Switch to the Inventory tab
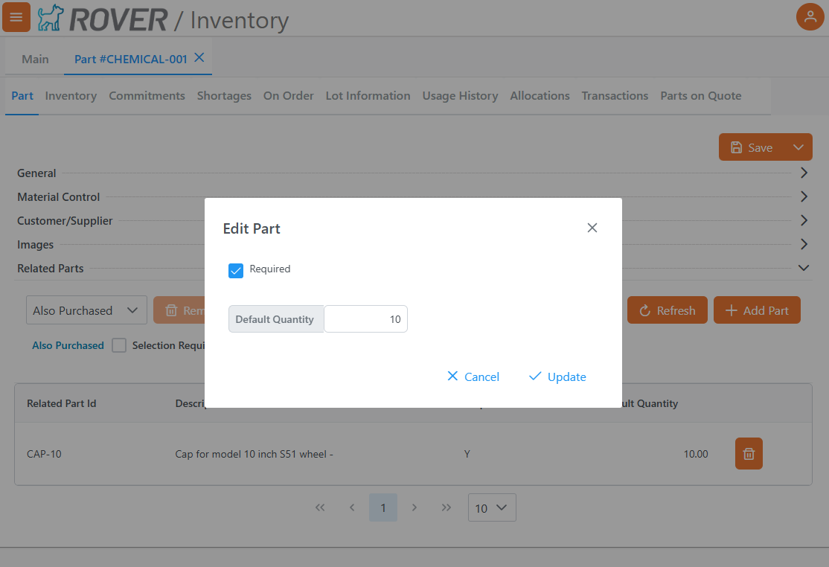The image size is (829, 567). 71,95
